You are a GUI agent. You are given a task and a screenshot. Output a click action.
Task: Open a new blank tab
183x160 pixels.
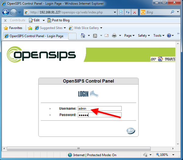[x=72, y=36]
